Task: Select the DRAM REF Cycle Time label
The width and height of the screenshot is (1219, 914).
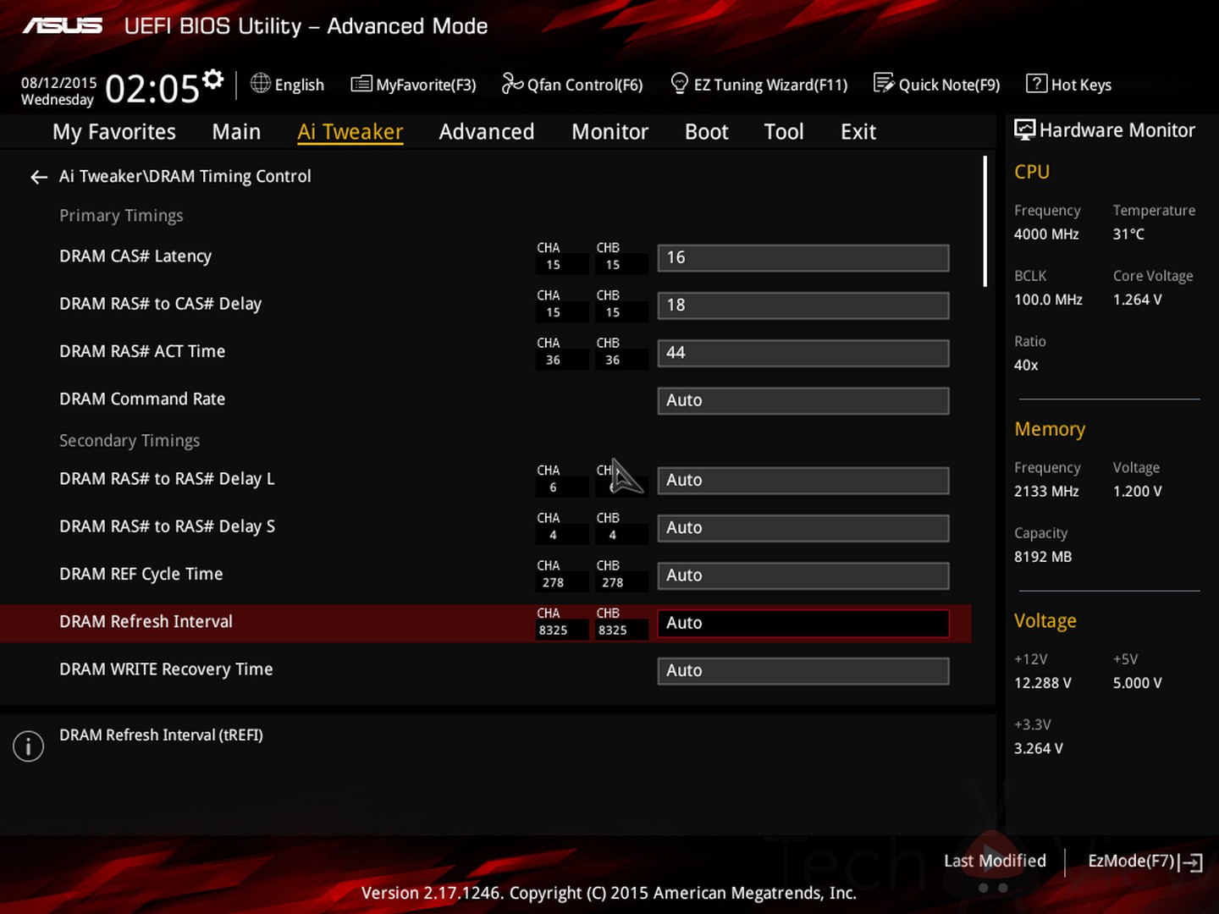Action: pyautogui.click(x=141, y=574)
